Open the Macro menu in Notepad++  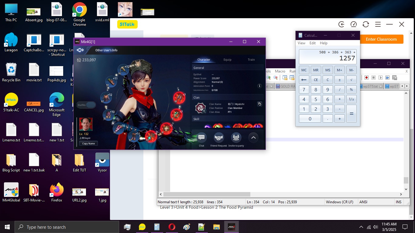(x=280, y=71)
